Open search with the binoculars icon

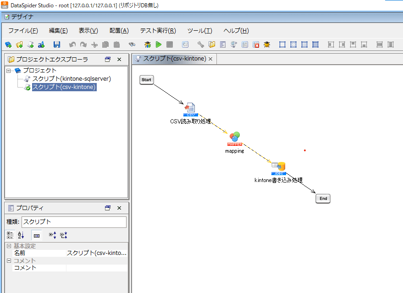[132, 45]
